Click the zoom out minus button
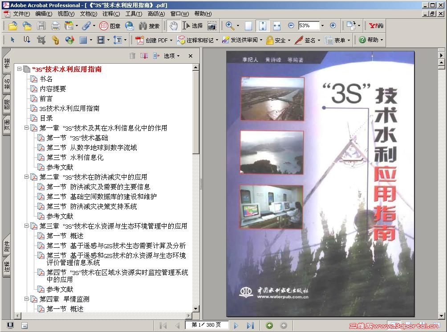 pyautogui.click(x=291, y=26)
